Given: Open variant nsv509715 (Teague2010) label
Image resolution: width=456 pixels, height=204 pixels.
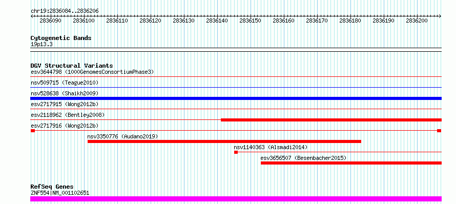Looking at the screenshot, I should tap(65, 83).
